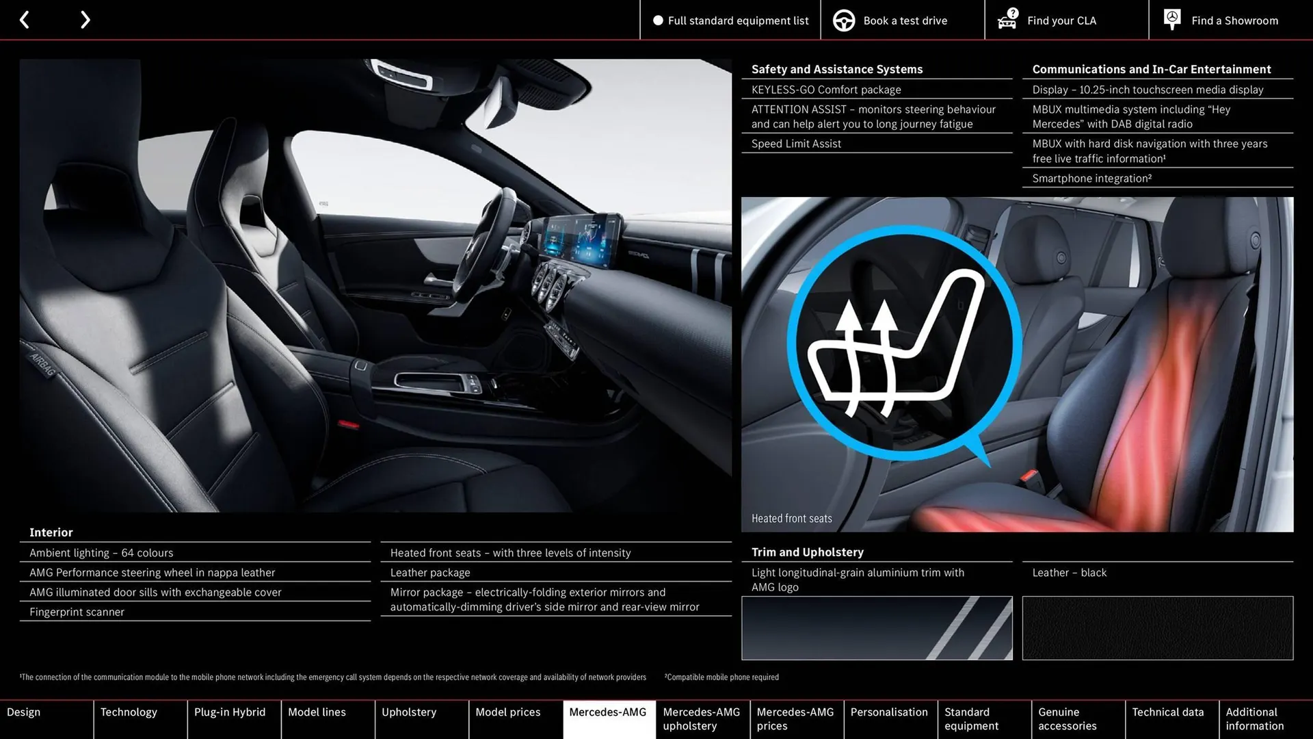Expand the Communications and In-Car Entertainment section
Viewport: 1313px width, 739px height.
pos(1152,69)
